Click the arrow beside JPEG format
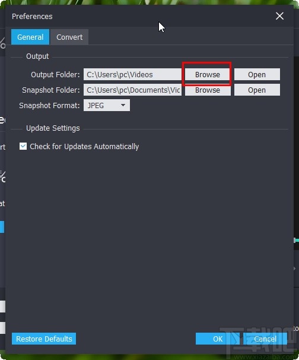The image size is (299, 360). click(x=123, y=105)
